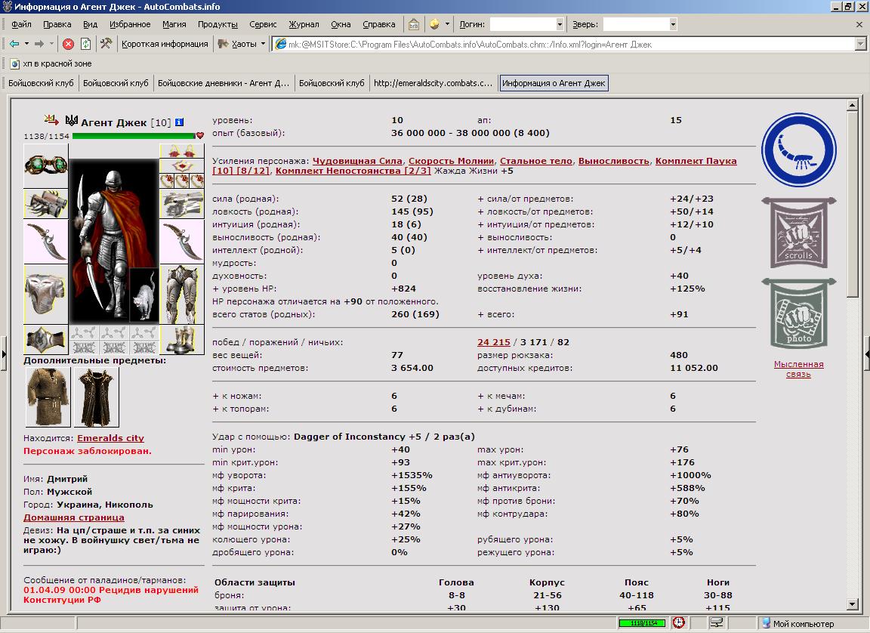Viewport: 870px width, 633px height.
Task: Switch to Бойцовские дневники tab
Action: coord(224,83)
